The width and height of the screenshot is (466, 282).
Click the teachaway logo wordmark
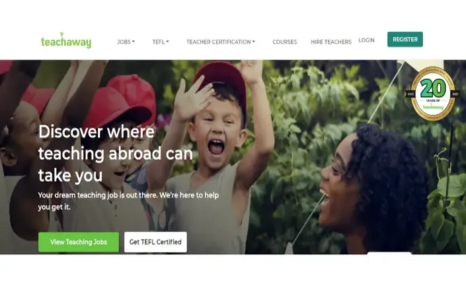coord(66,42)
